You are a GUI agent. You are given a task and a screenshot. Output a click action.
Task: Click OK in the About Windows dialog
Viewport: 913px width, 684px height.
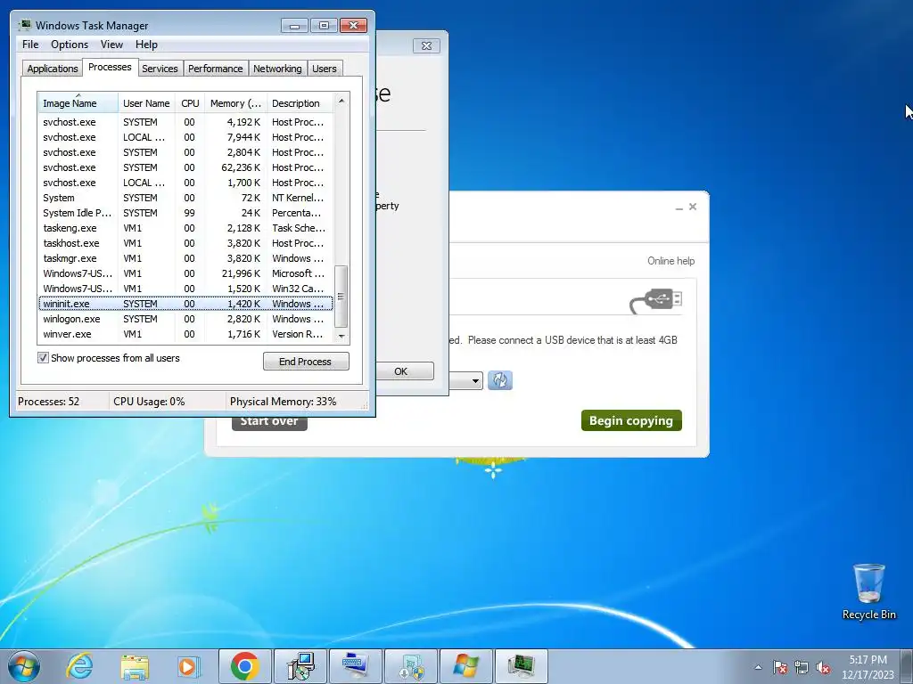tap(405, 371)
